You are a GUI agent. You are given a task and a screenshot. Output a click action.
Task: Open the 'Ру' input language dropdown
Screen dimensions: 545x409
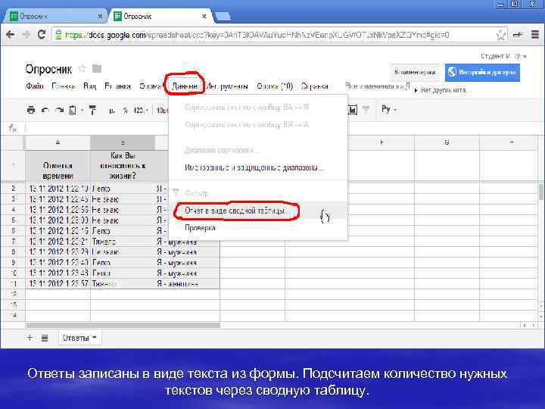[x=389, y=110]
